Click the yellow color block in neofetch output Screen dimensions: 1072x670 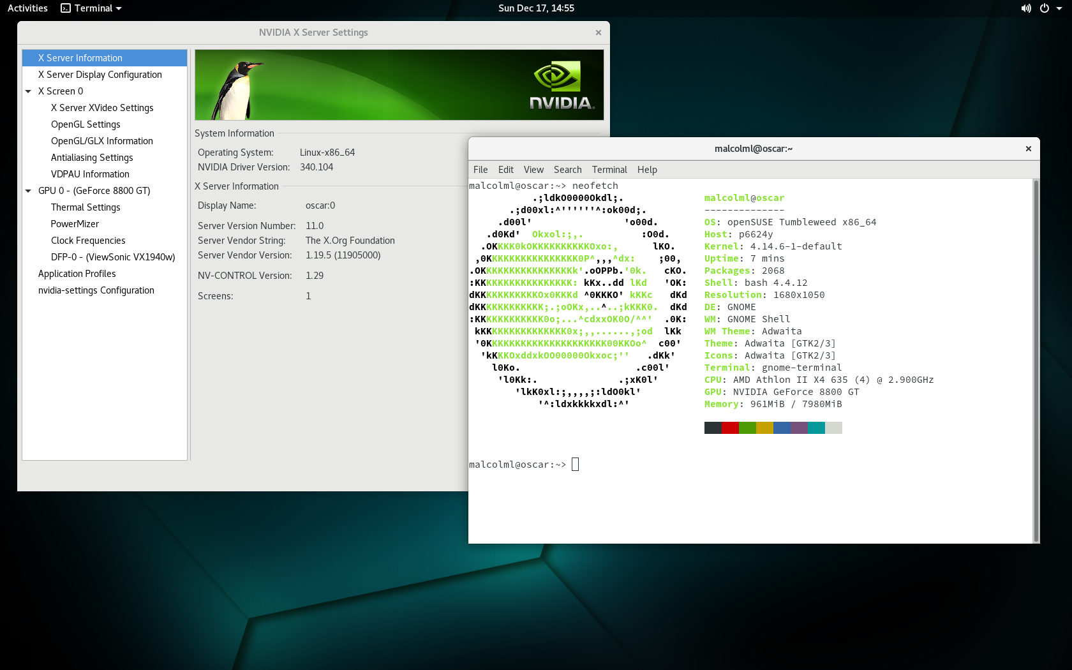pos(764,428)
